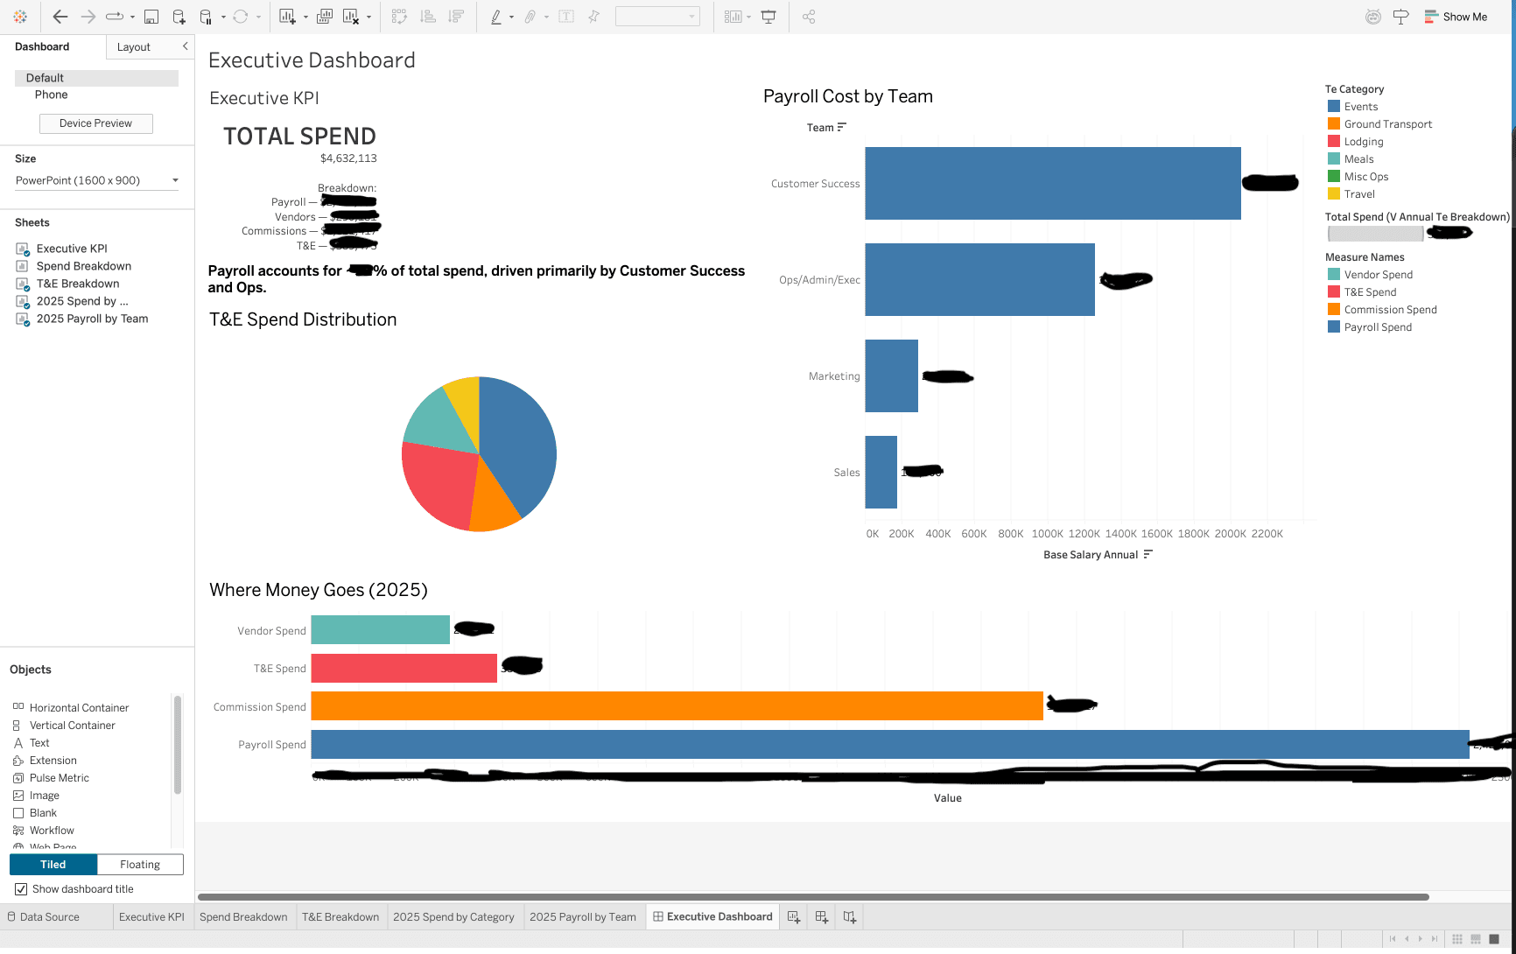Click the Device Preview button

95,123
